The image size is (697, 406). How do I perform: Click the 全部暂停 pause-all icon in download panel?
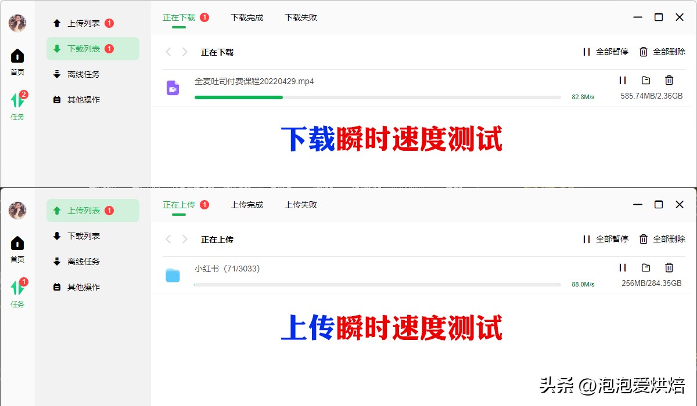[585, 52]
